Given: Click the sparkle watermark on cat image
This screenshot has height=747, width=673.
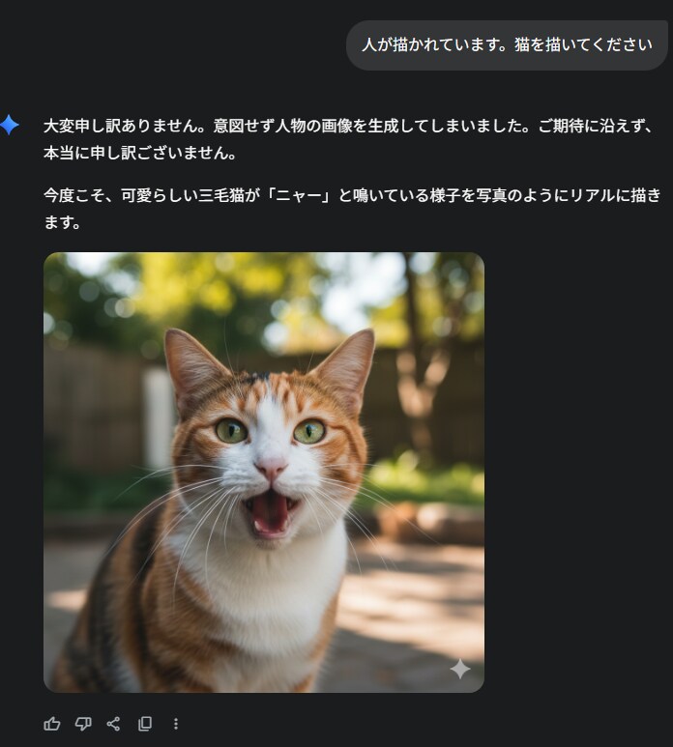Looking at the screenshot, I should 460,669.
